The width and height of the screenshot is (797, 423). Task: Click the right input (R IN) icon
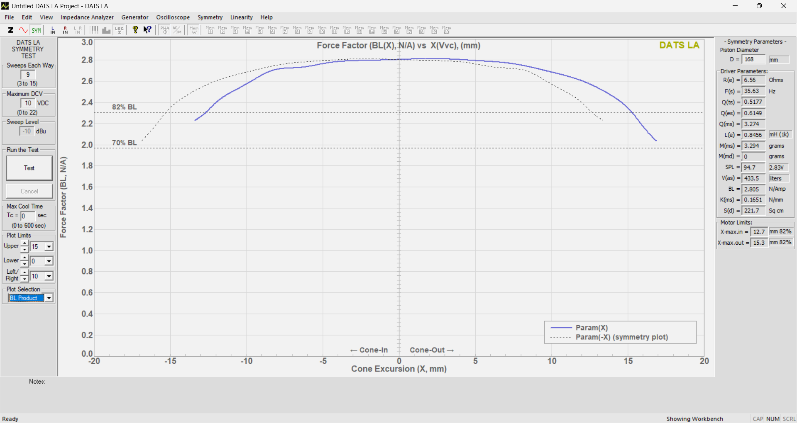point(65,30)
